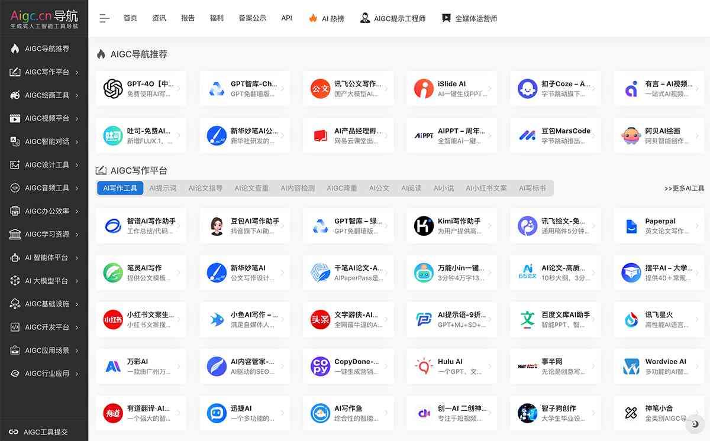Open 资讯 in top navigation
The width and height of the screenshot is (710, 441).
(159, 18)
